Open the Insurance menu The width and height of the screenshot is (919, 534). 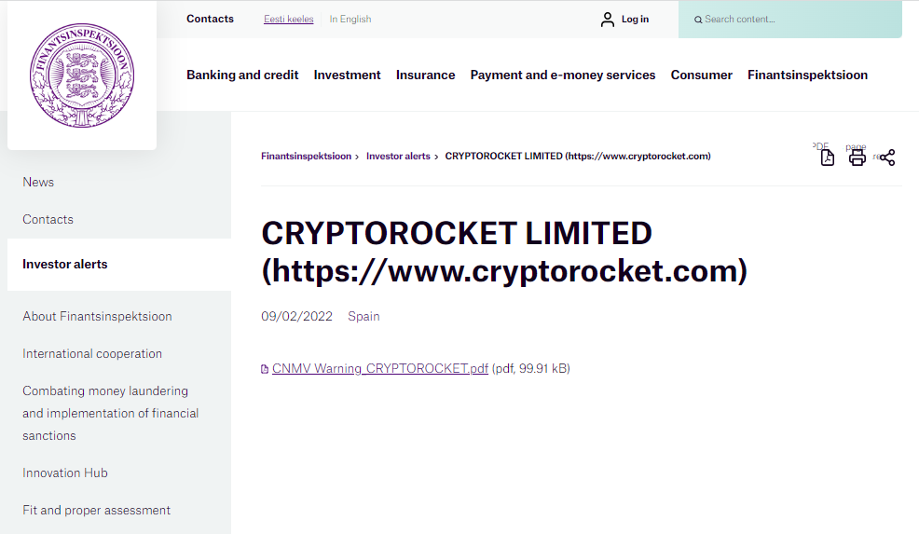[x=425, y=75]
